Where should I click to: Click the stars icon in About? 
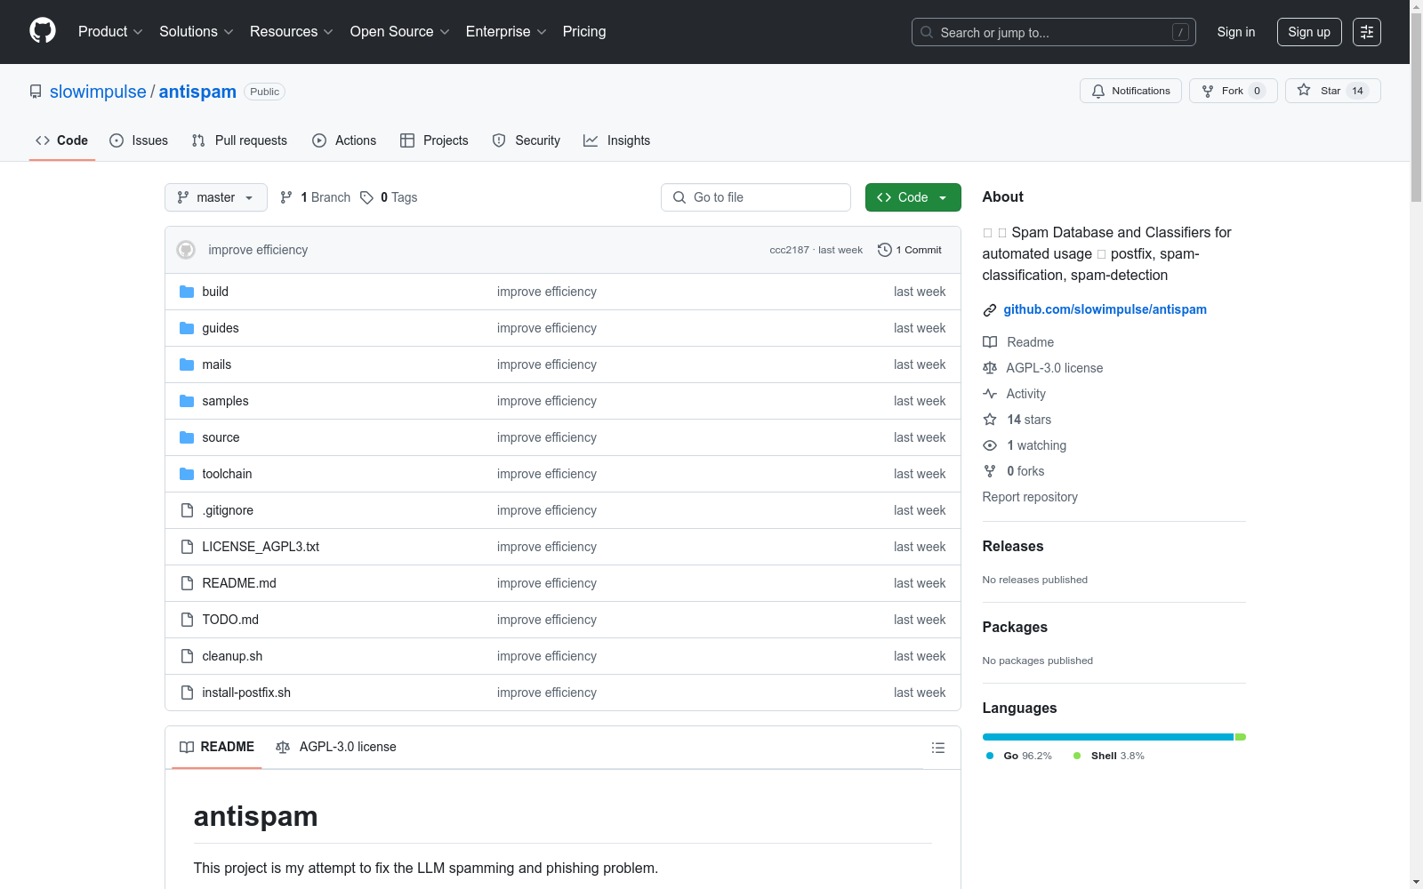990,420
